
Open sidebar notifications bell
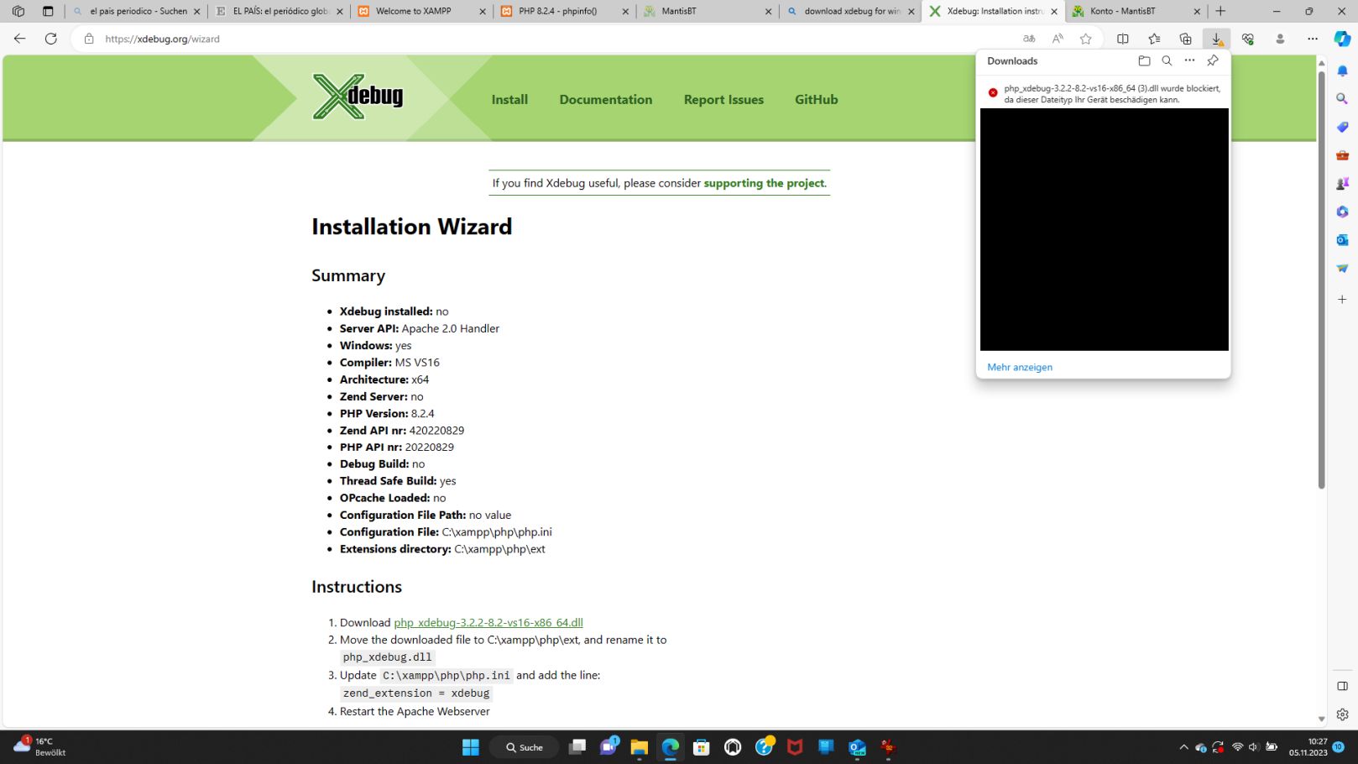[1342, 71]
